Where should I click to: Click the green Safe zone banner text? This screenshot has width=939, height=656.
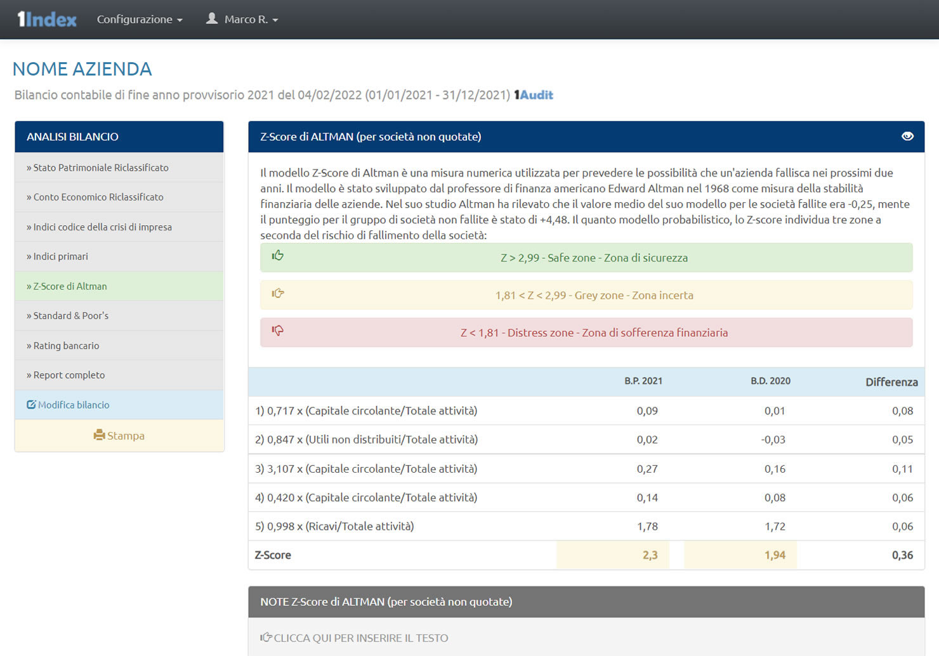tap(594, 258)
